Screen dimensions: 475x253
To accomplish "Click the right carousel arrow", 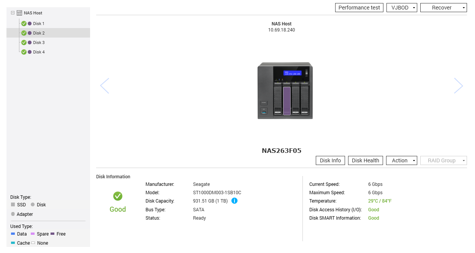I will tap(459, 86).
